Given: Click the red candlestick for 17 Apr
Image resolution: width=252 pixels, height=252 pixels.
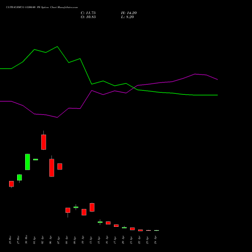Looking at the screenshot, I should tap(116, 225).
